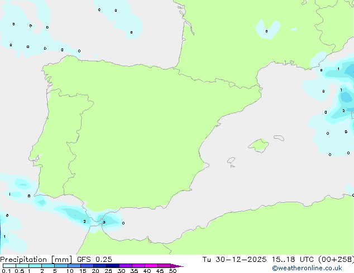
Task: Select the 15–20 mm legend color swatch
Action: click(87, 266)
